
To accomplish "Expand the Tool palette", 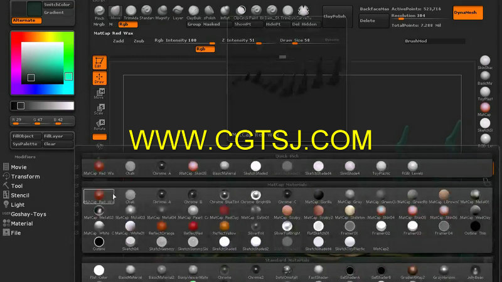I will [17, 185].
